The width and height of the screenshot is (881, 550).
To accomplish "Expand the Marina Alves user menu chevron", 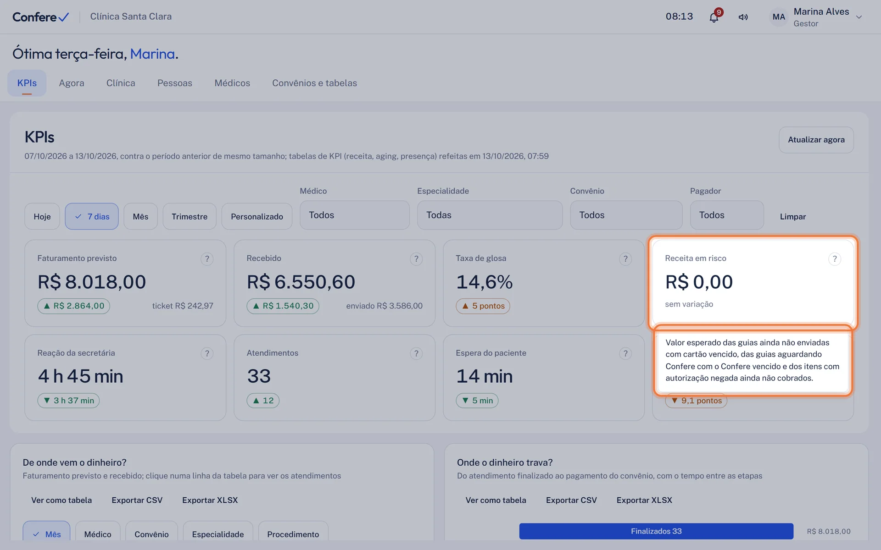I will click(859, 17).
